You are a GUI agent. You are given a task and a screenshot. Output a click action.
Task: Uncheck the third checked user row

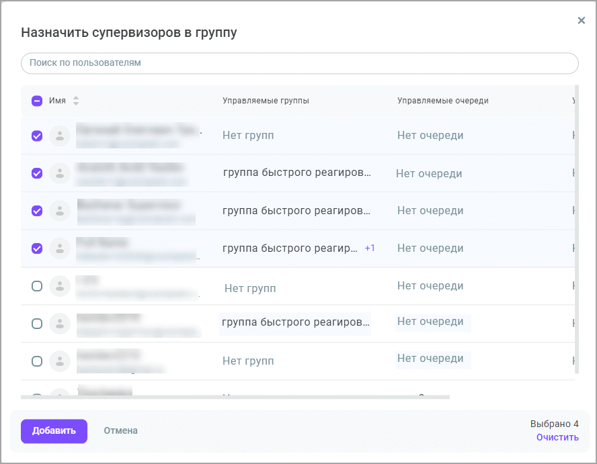coord(37,211)
